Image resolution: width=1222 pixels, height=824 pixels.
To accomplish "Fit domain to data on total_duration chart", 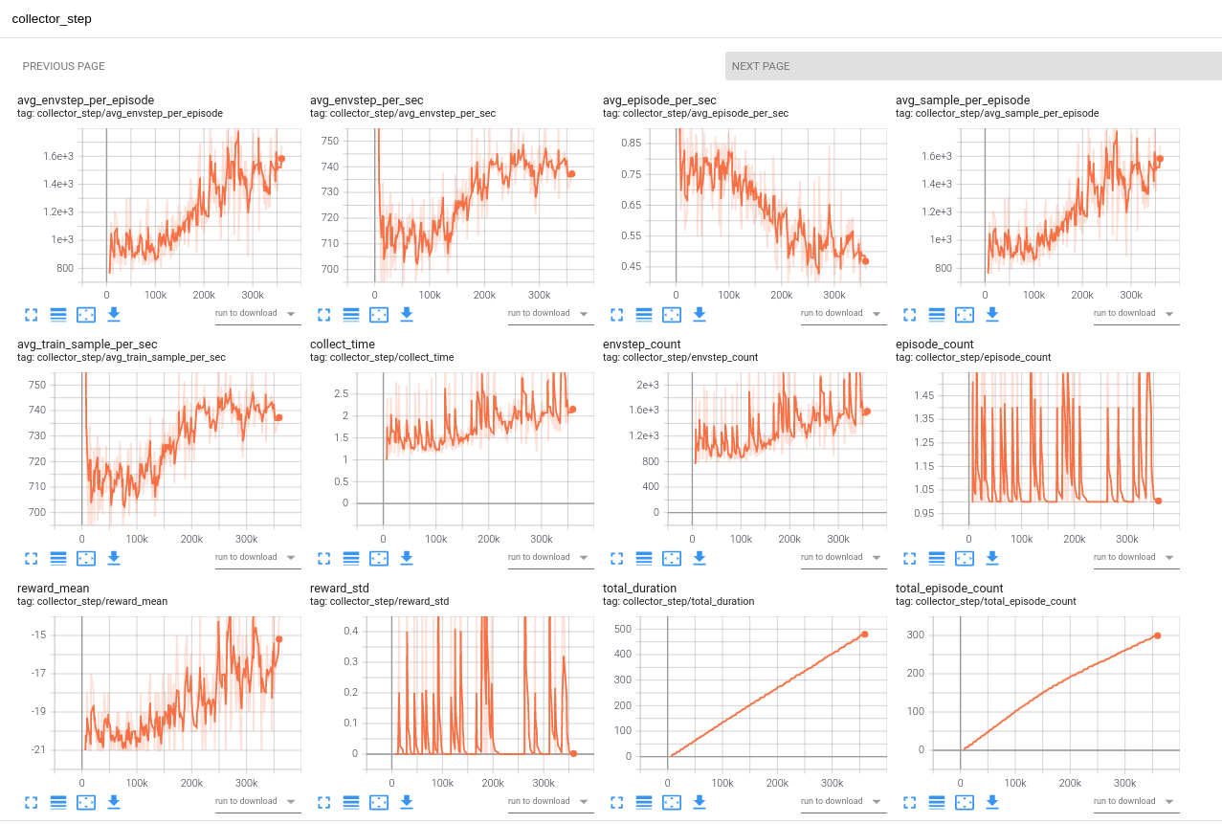I will point(672,802).
